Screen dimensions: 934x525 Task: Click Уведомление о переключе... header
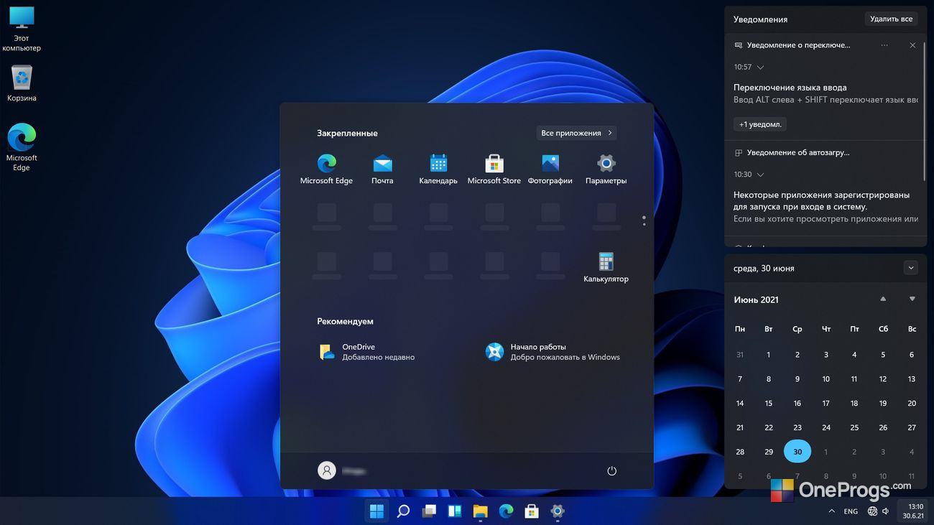point(798,45)
